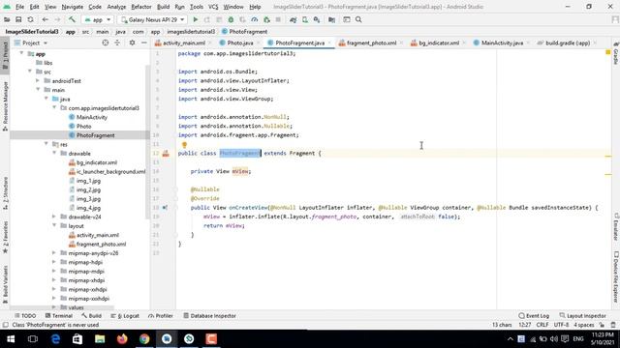Open the Project view selector dropdown
Viewport: 620px width, 348px height.
pos(31,43)
